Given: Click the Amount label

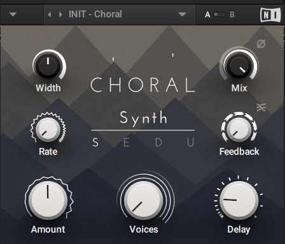Looking at the screenshot, I should click(48, 229).
